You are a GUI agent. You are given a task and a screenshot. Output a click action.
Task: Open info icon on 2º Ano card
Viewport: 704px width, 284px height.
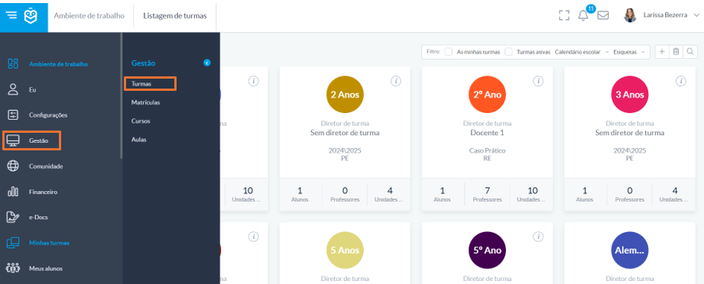(x=538, y=81)
